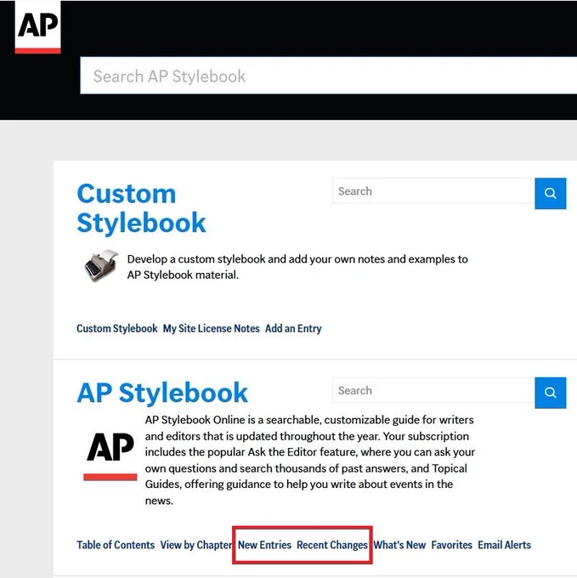
Task: Open New Entries link
Action: pos(264,545)
